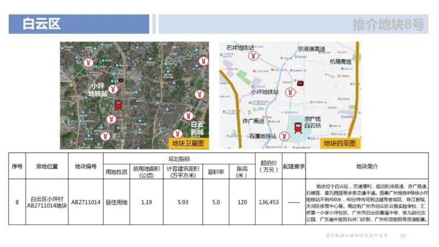Click the parcel description paragraph
The image size is (439, 247).
[x=367, y=203]
